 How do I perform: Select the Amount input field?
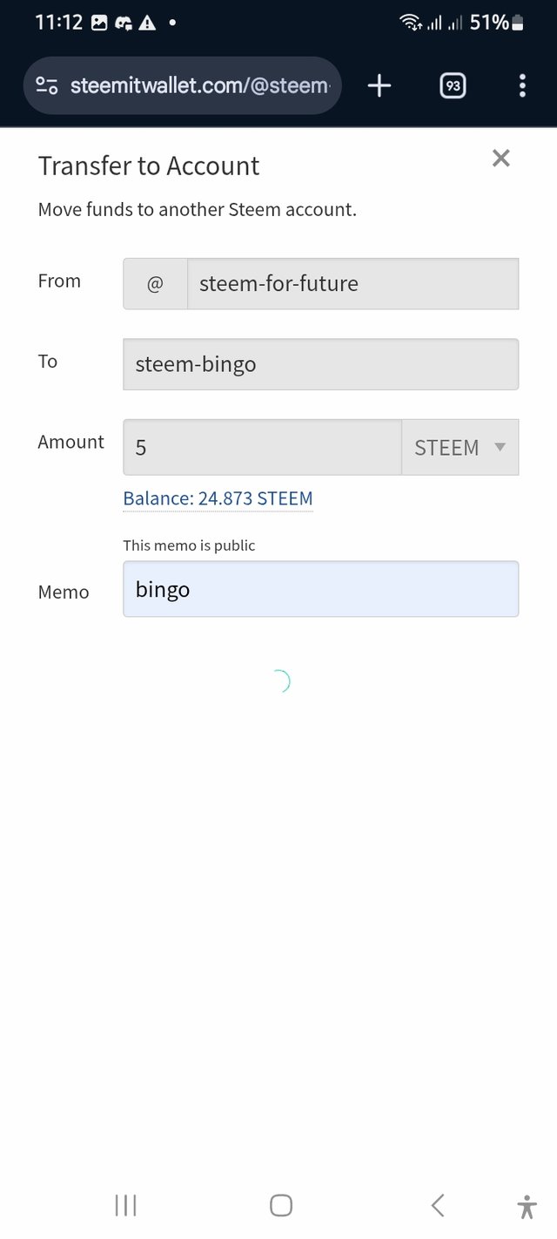coord(262,447)
